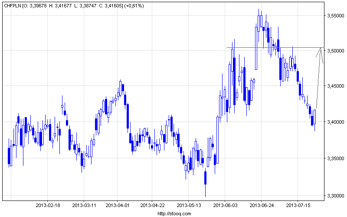This screenshot has height=217, width=347.
Task: Click the low value L: 3,38747
Action: pos(85,6)
